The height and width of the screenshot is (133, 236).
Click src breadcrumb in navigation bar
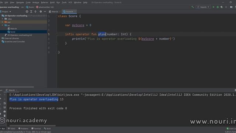tap(22, 7)
